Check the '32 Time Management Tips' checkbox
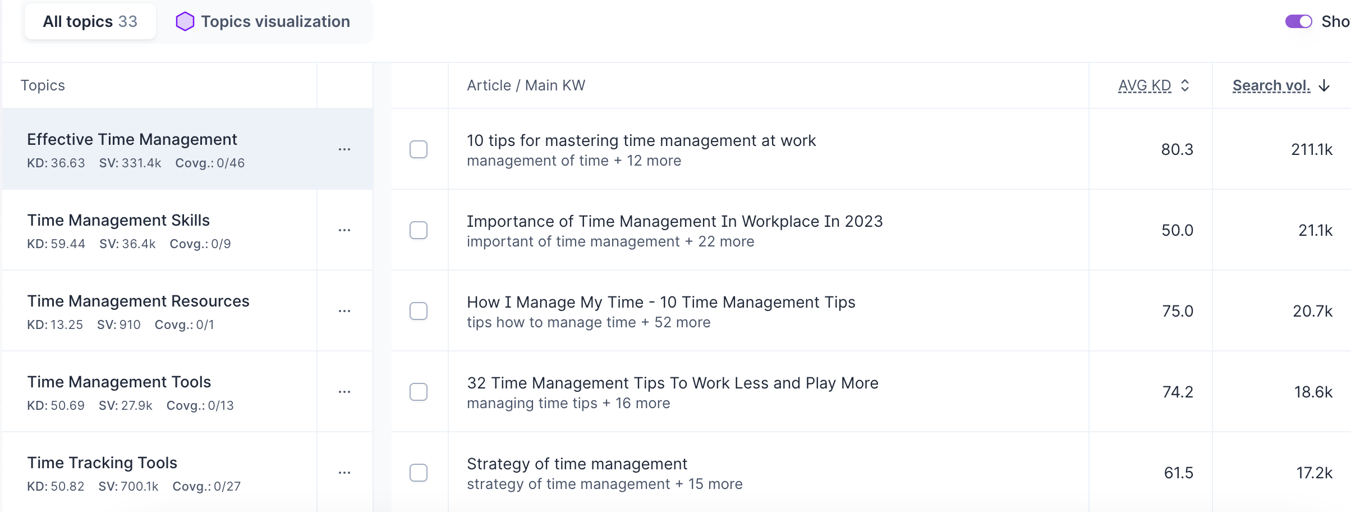 click(419, 392)
